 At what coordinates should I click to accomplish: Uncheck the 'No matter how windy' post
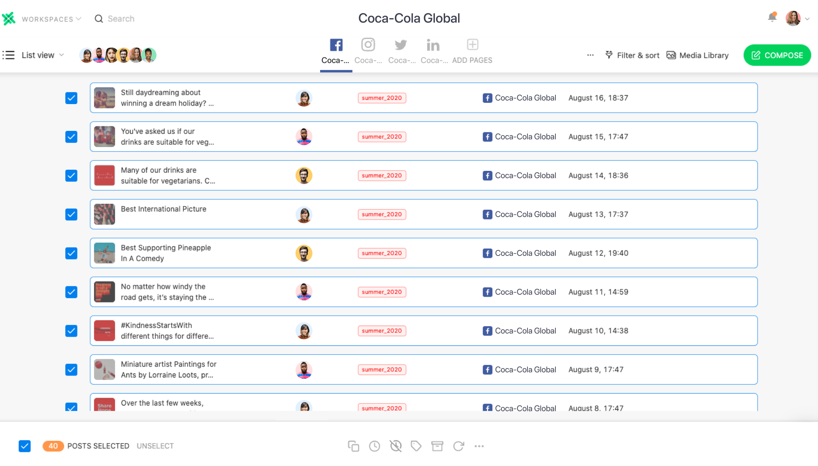(71, 292)
